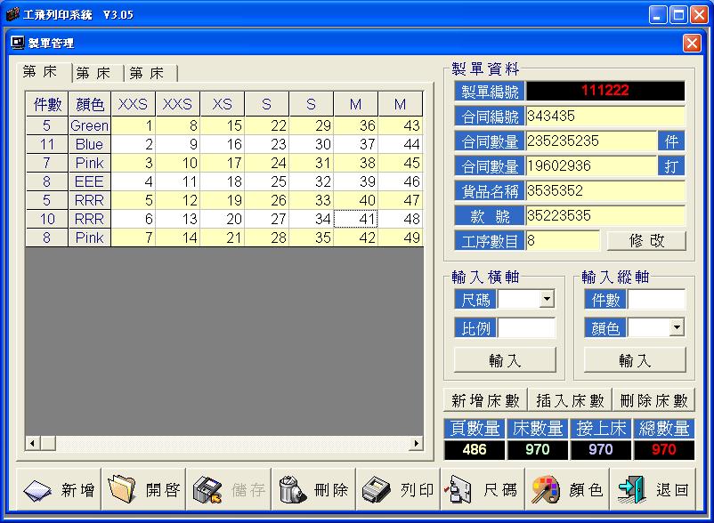Screen dimensions: 714x523
Task: Click the 合同編號 field showing 343435
Action: [x=605, y=117]
